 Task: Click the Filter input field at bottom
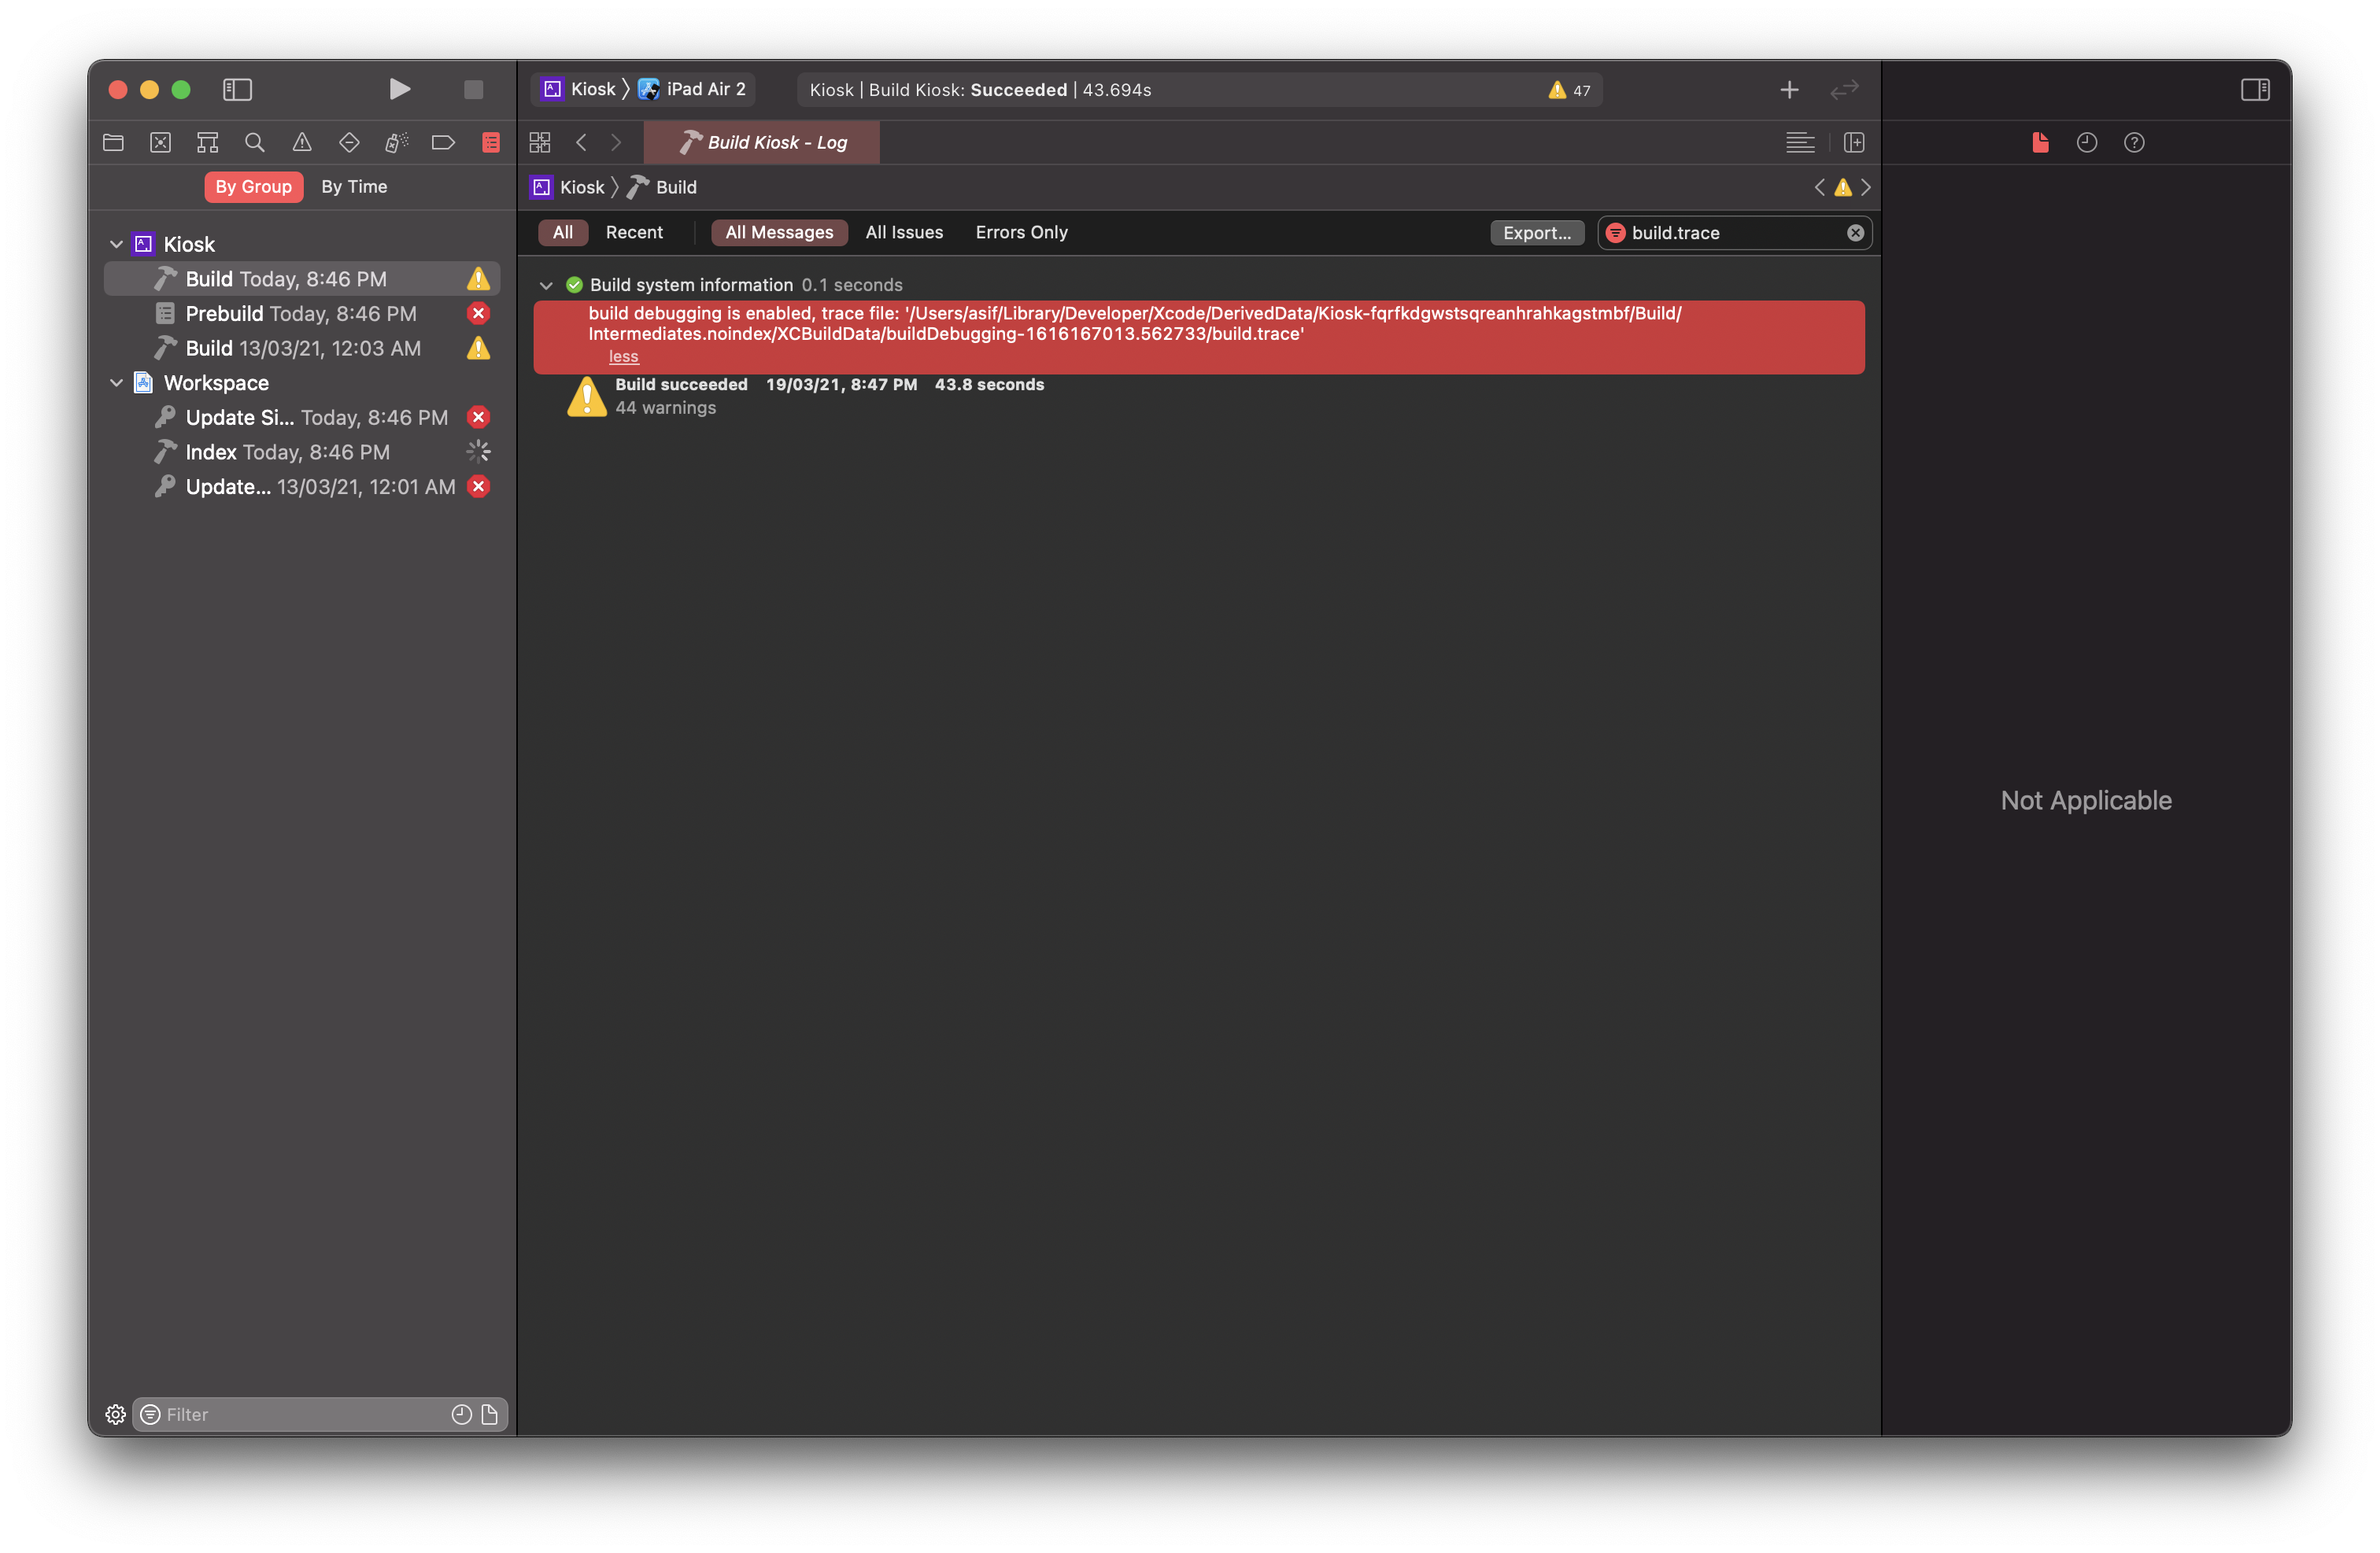pyautogui.click(x=304, y=1415)
